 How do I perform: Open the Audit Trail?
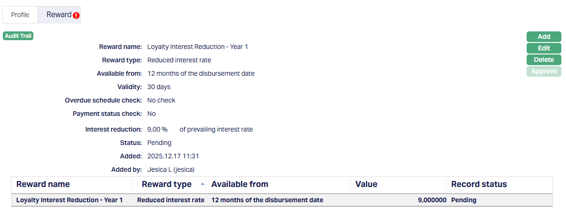18,36
